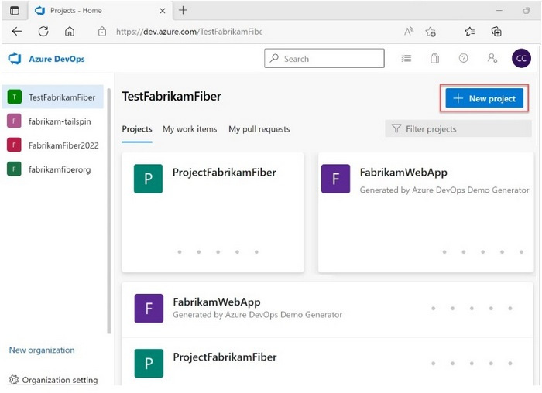542x393 pixels.
Task: Click the Search box
Action: pyautogui.click(x=324, y=58)
